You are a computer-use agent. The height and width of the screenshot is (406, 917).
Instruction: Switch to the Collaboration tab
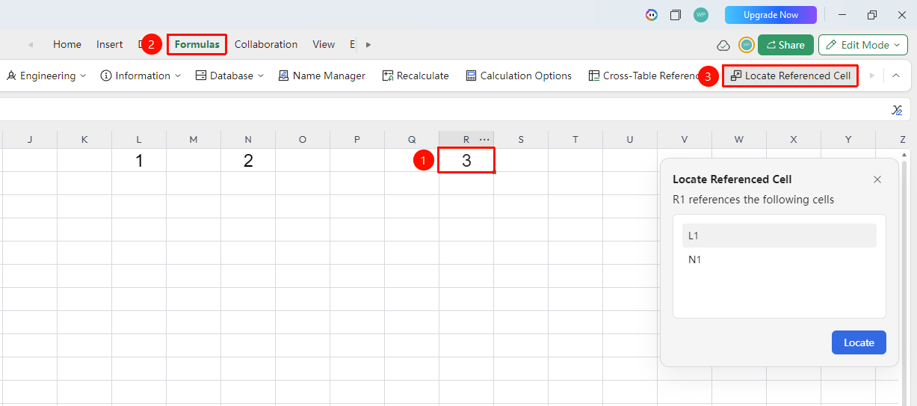click(x=266, y=44)
